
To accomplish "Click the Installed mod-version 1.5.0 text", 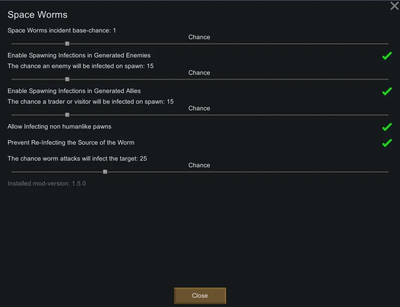I will pyautogui.click(x=47, y=183).
